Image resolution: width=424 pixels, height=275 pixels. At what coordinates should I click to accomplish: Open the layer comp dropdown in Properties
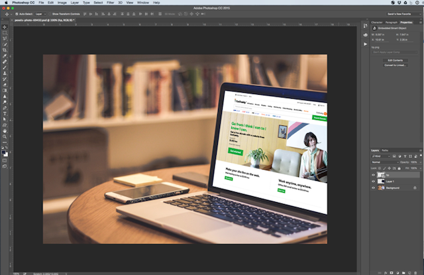395,52
